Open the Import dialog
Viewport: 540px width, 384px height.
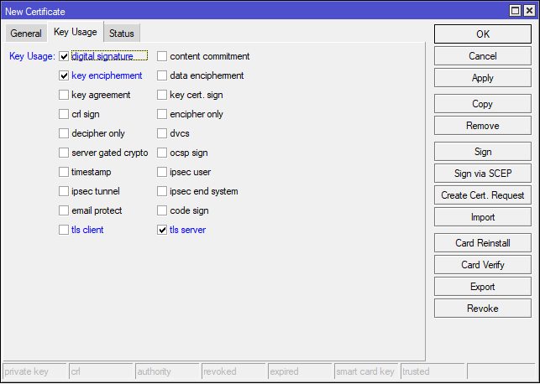483,217
